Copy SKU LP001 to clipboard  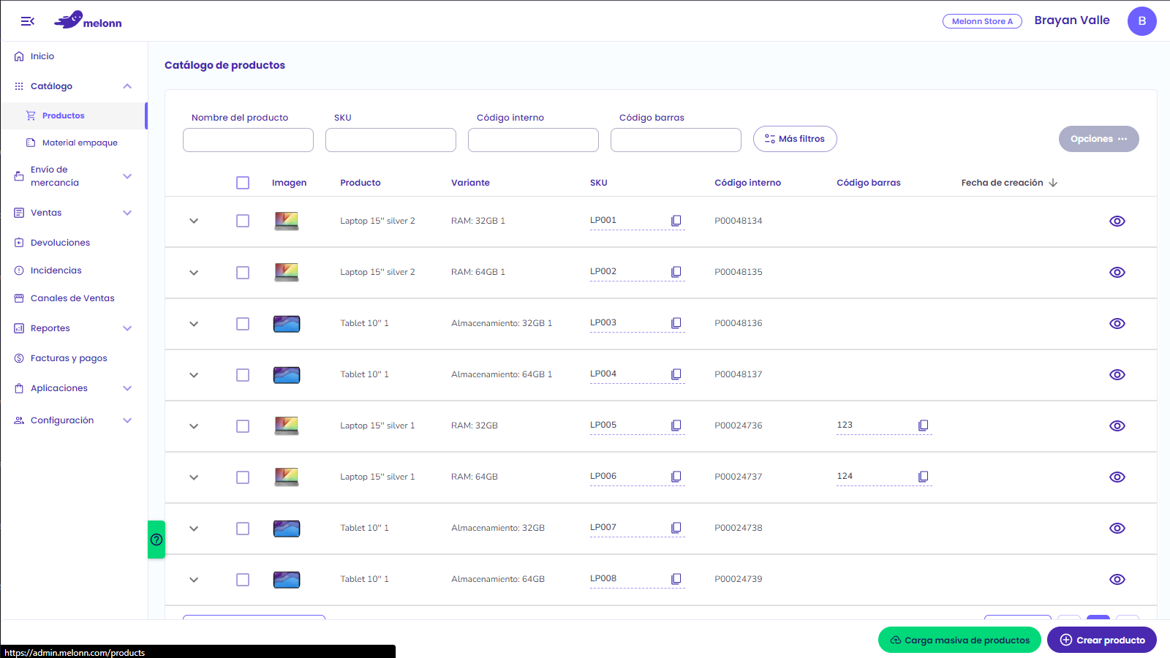[676, 221]
